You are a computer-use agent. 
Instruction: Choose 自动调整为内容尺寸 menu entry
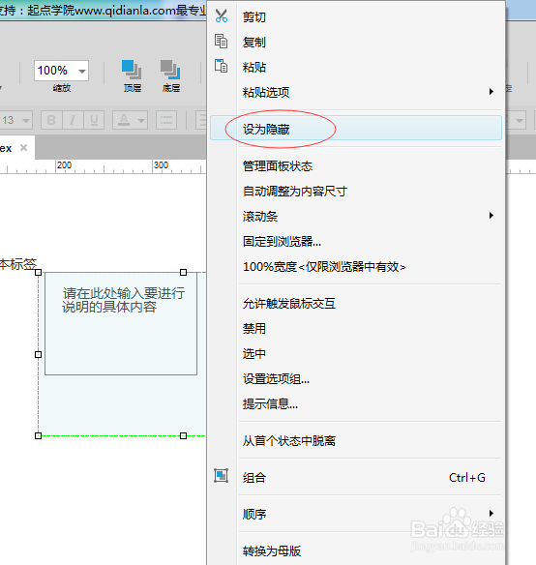click(356, 191)
